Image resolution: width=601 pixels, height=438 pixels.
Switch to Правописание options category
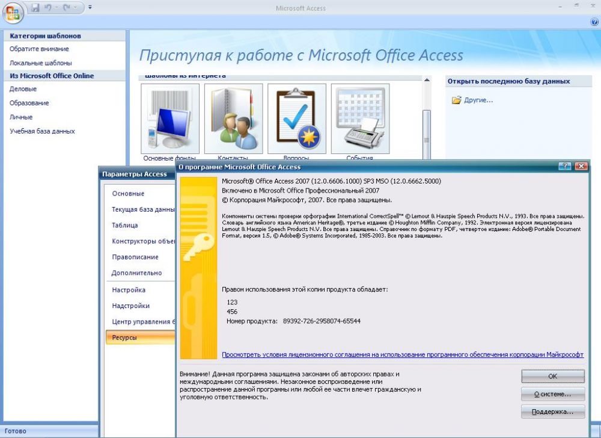coord(135,257)
